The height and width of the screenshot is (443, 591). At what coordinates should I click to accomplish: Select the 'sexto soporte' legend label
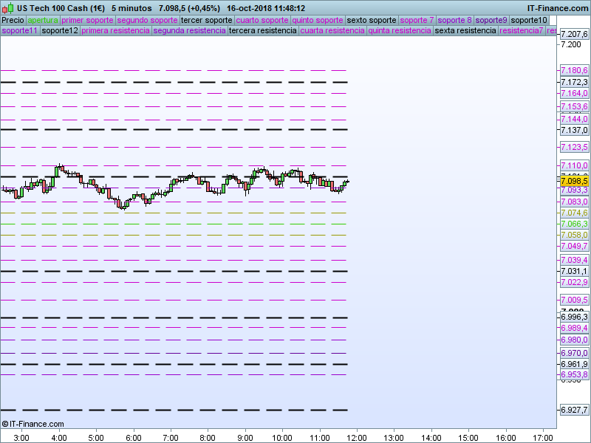372,21
